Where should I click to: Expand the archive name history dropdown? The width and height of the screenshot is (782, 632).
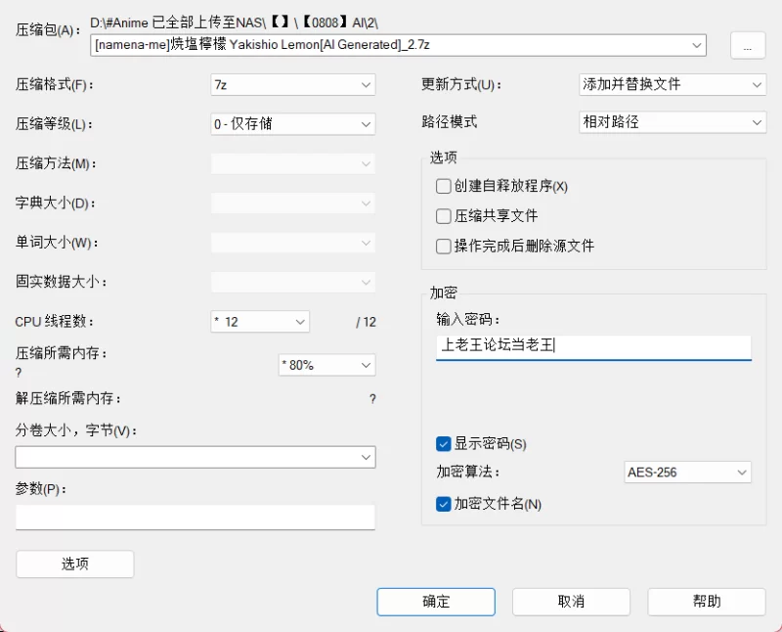[x=696, y=45]
